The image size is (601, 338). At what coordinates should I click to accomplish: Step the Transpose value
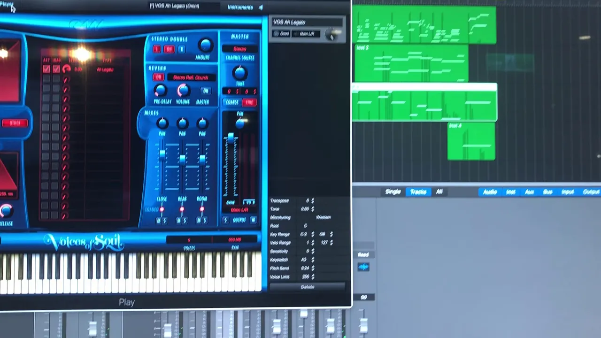click(313, 200)
